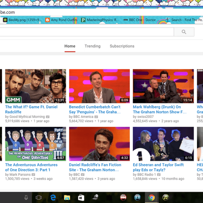Visit the Mark Parsons channel
Screen dimensions: 203x203
coord(20,175)
